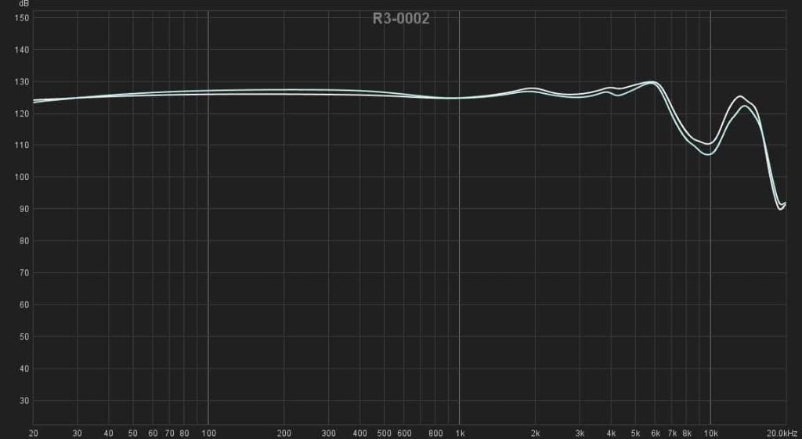Viewport: 802px width, 439px height.
Task: Select the 5k frequency label
Action: click(635, 434)
